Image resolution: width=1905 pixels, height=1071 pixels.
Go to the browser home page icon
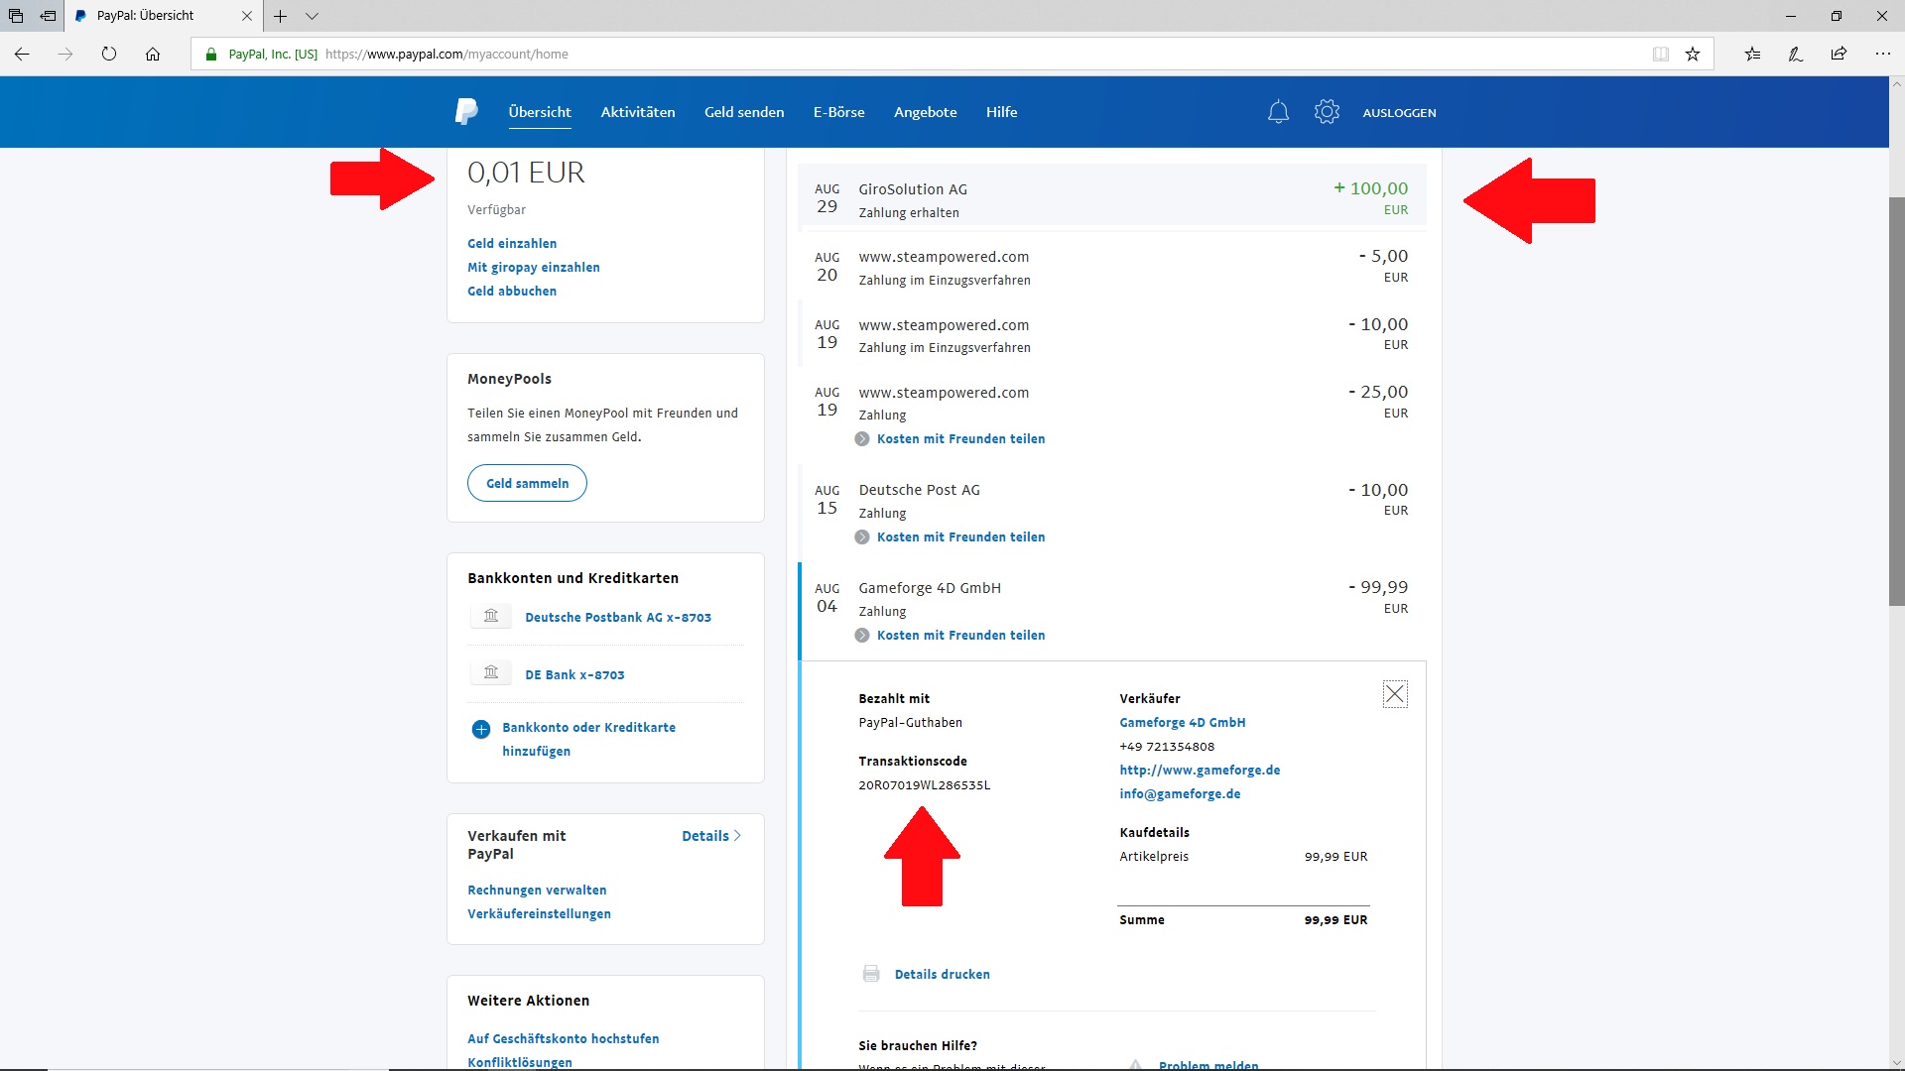[153, 54]
